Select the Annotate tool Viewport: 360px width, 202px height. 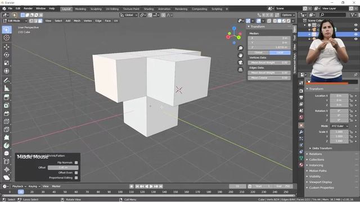point(7,80)
